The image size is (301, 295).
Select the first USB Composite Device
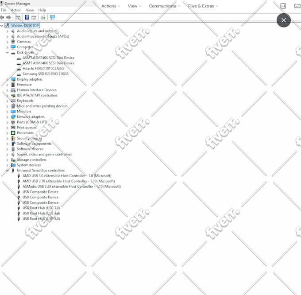click(41, 192)
